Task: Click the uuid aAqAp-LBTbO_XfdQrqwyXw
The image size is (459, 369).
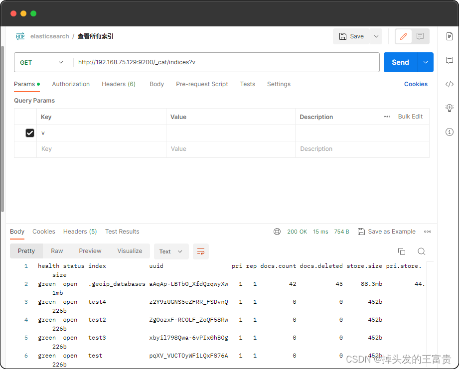Action: pyautogui.click(x=188, y=284)
